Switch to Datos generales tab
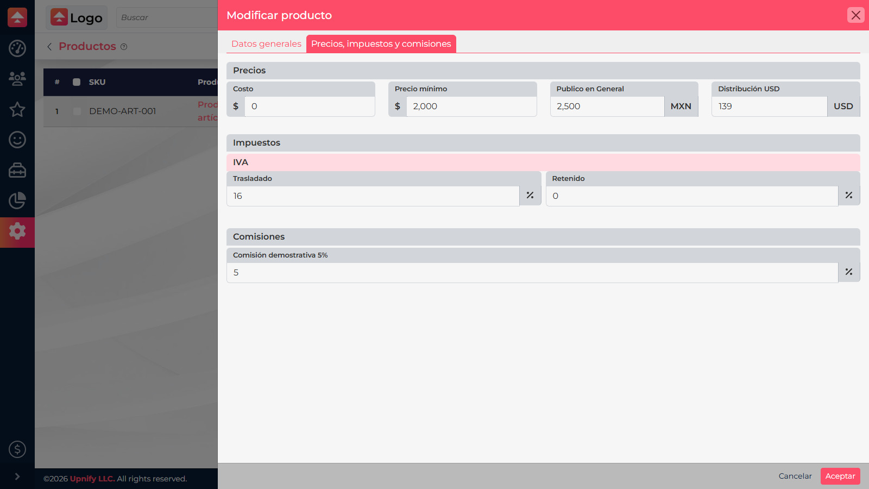This screenshot has width=869, height=489. point(266,44)
